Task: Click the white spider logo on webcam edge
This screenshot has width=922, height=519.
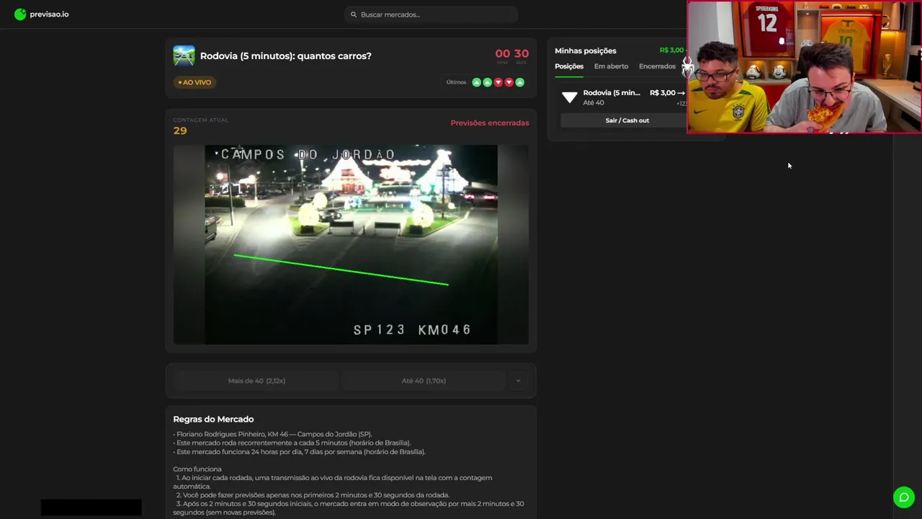Action: pyautogui.click(x=687, y=68)
